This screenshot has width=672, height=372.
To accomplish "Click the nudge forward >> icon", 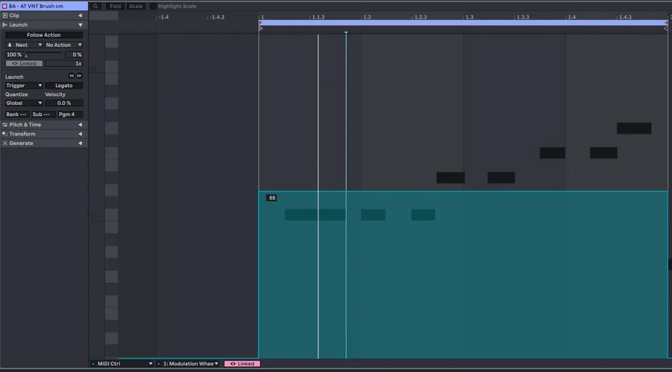I will [79, 76].
